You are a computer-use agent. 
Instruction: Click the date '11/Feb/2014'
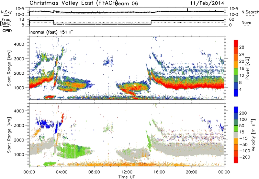(x=207, y=3)
